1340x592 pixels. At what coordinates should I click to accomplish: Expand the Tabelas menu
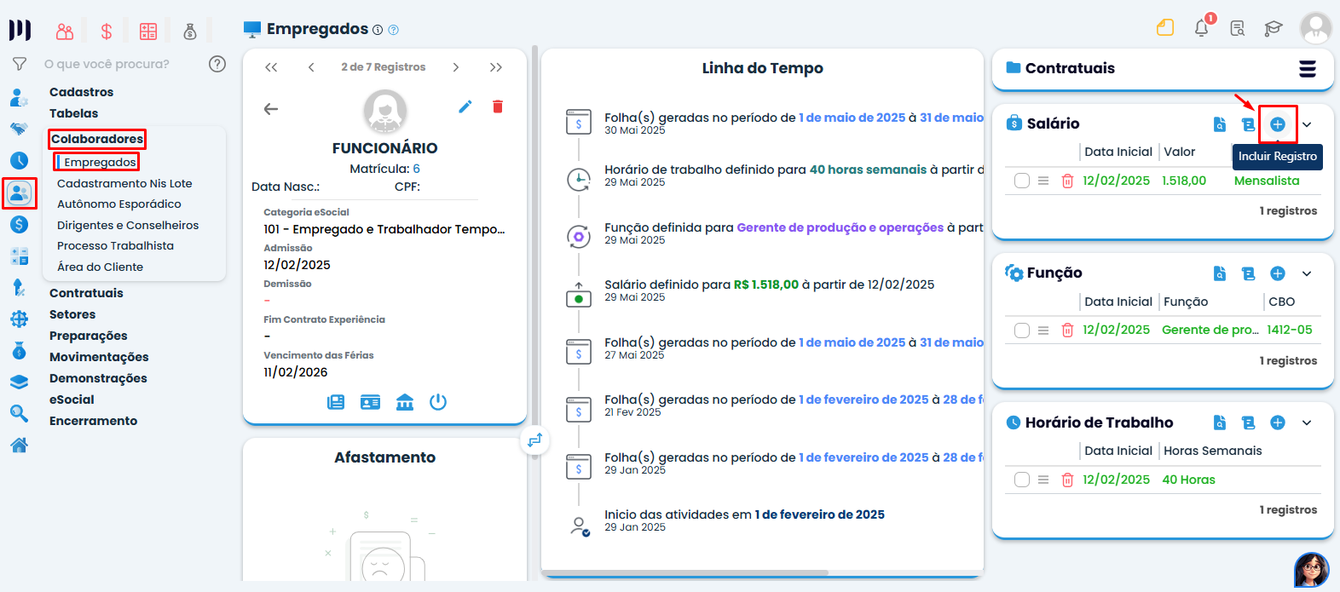click(x=73, y=113)
